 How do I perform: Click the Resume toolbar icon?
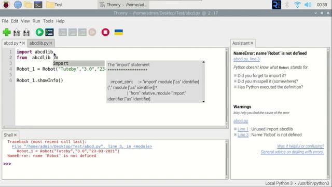coord(92,32)
